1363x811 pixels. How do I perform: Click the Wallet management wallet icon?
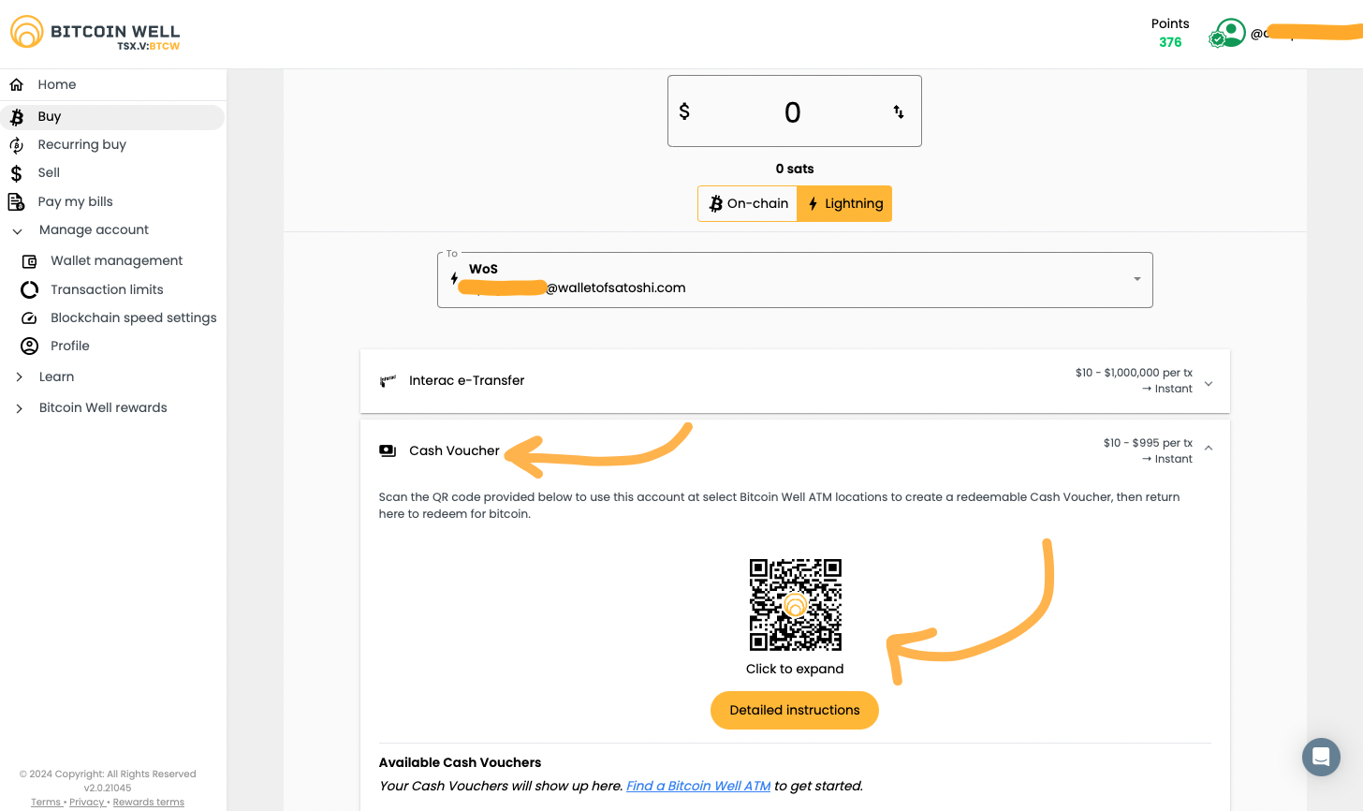pos(29,261)
